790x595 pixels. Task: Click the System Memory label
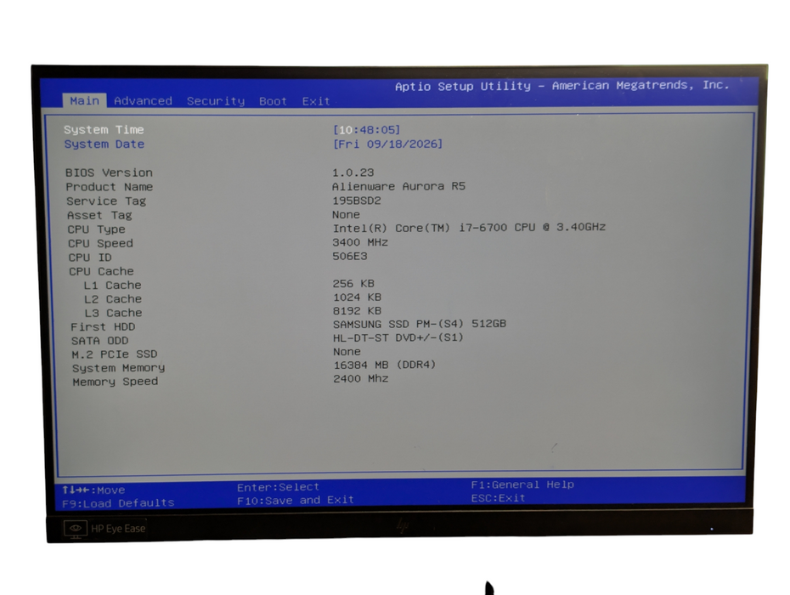pos(118,368)
